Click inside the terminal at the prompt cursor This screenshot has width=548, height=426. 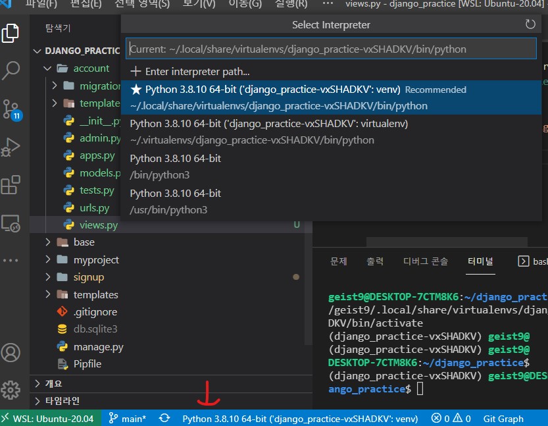pos(420,388)
